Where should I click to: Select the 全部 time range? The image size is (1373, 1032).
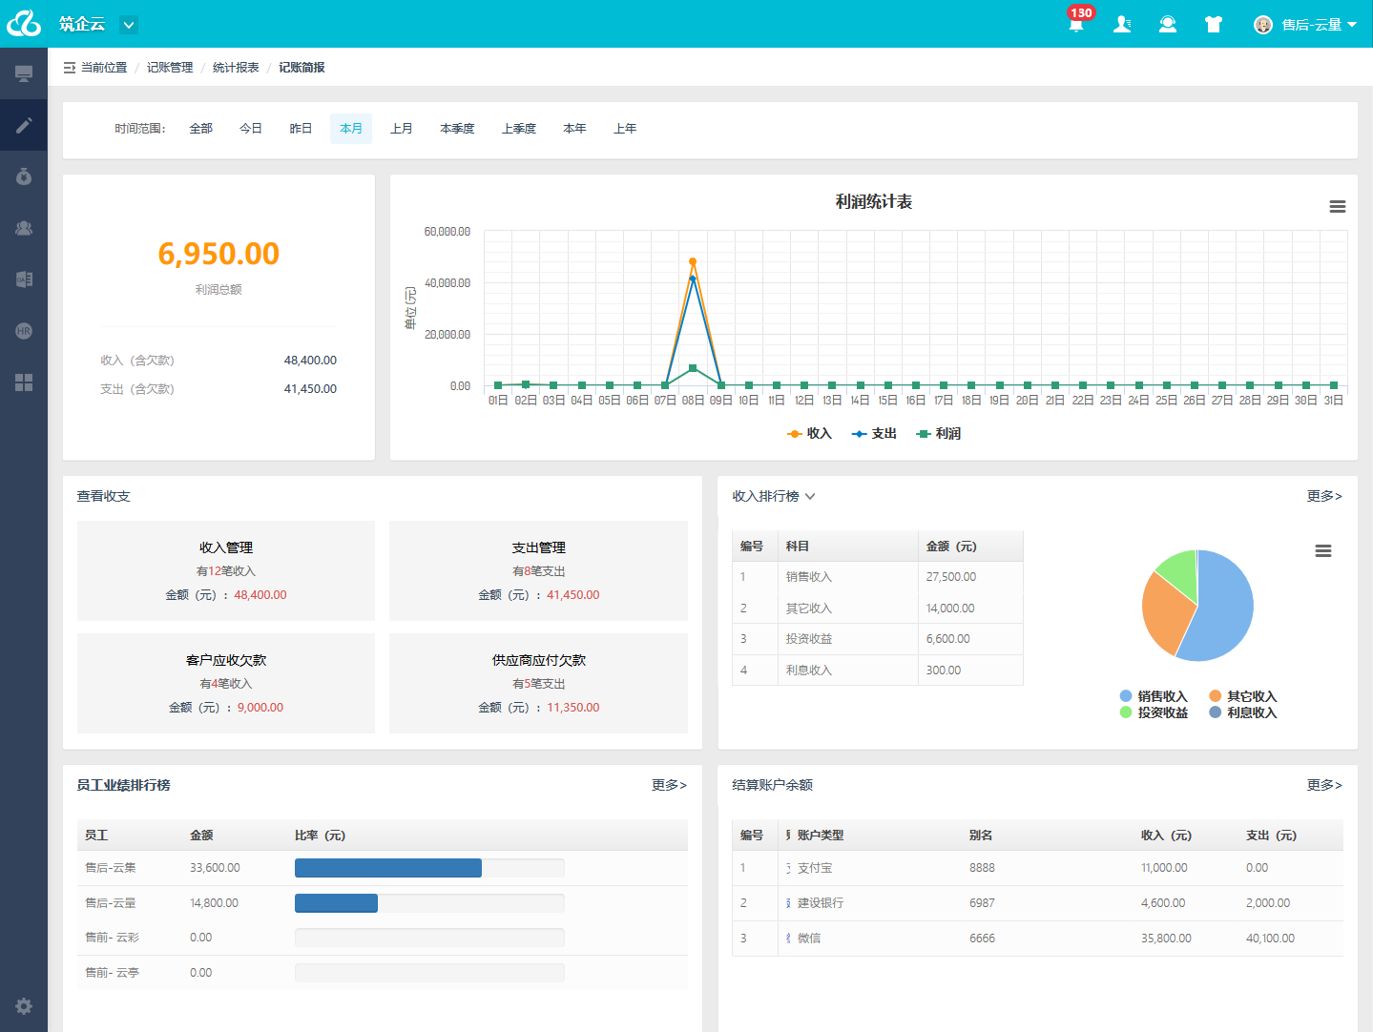pos(200,129)
